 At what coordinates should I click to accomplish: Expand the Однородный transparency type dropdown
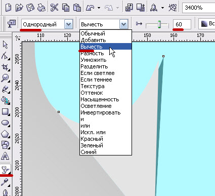[x=68, y=24]
